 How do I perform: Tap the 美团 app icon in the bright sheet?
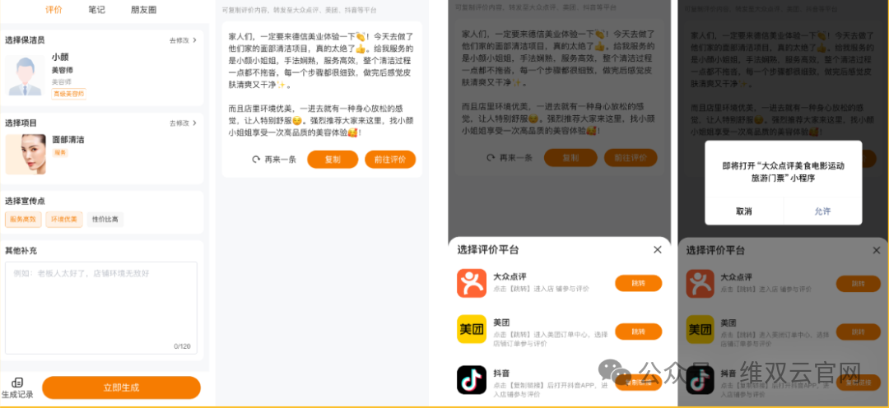[472, 329]
